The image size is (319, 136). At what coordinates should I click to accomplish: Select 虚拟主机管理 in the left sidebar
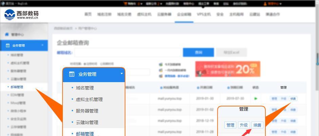pyautogui.click(x=20, y=63)
